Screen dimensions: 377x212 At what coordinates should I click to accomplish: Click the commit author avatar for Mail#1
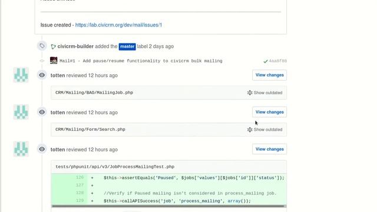pos(54,60)
